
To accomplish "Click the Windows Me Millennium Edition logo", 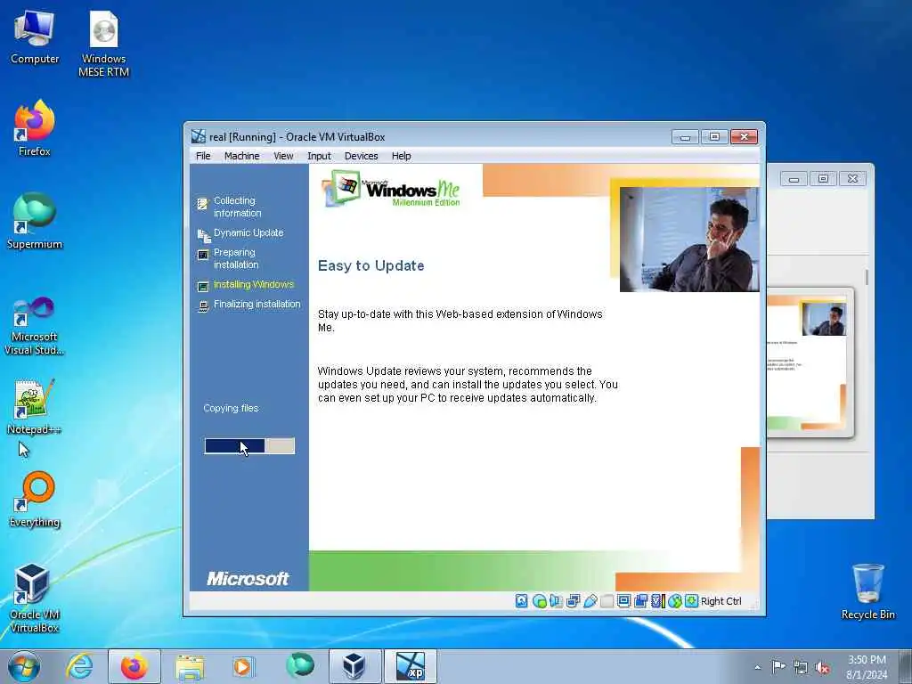I will 392,189.
